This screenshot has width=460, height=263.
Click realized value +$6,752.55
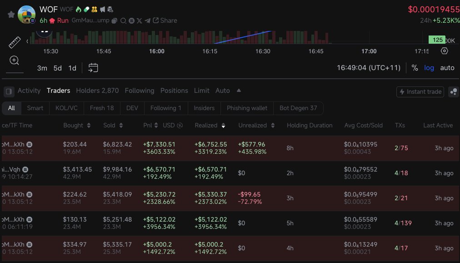coord(210,144)
